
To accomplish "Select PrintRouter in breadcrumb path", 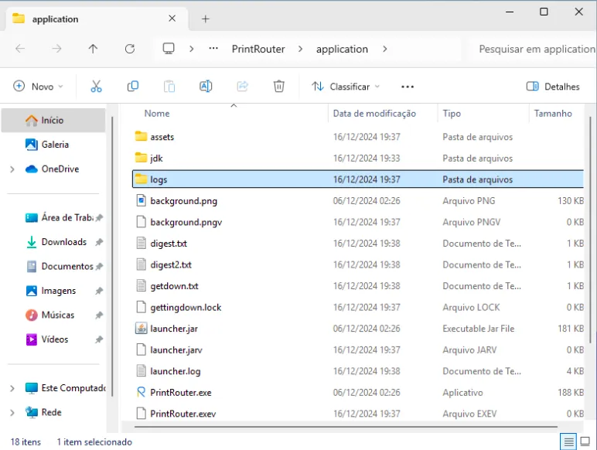I will pyautogui.click(x=258, y=49).
